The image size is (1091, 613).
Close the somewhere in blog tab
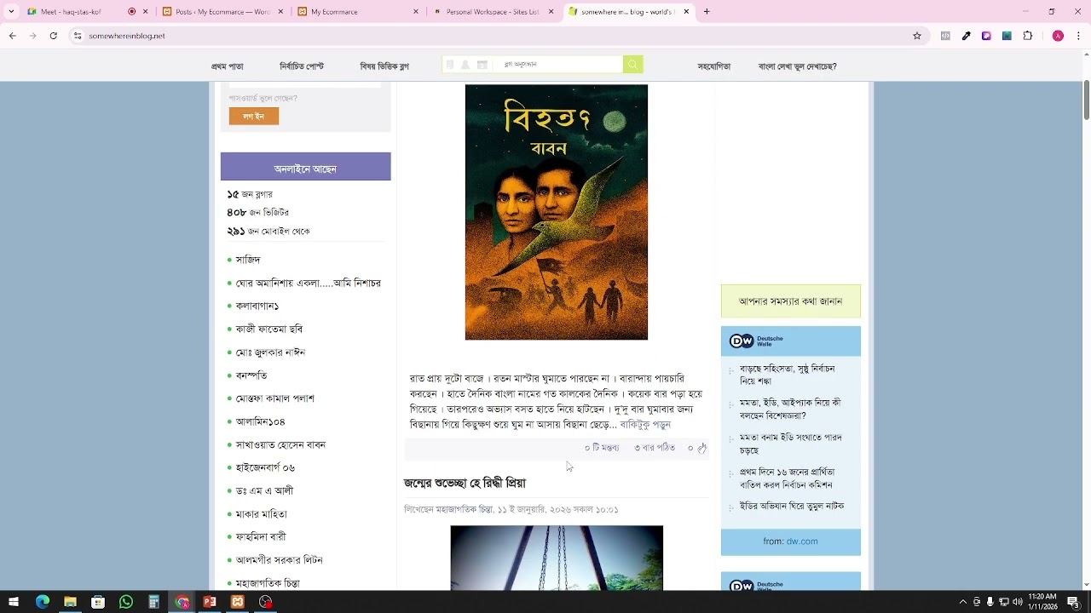686,12
